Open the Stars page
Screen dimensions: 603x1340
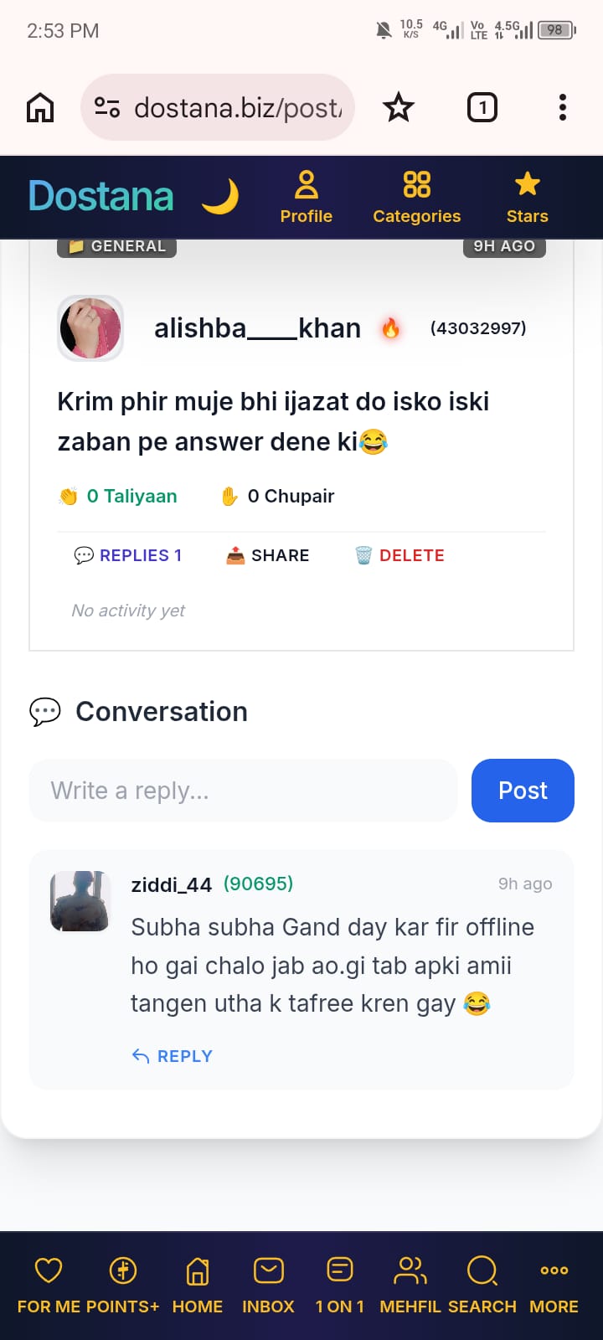(527, 198)
